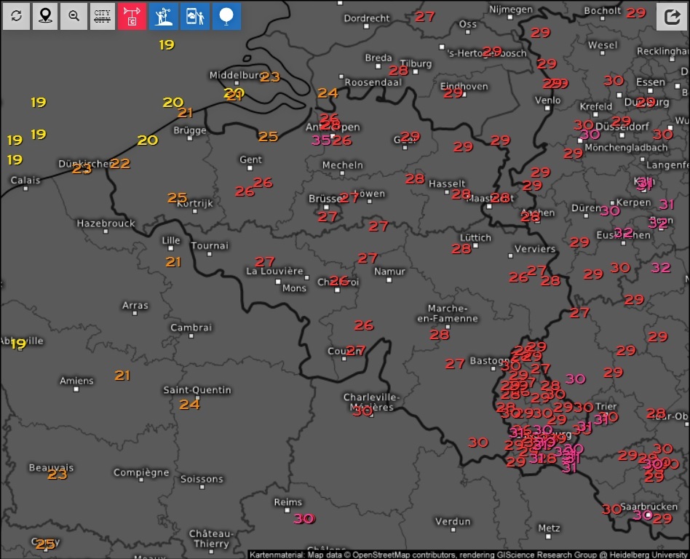The width and height of the screenshot is (690, 559).
Task: Click the Metz city label
Action: pyautogui.click(x=550, y=528)
